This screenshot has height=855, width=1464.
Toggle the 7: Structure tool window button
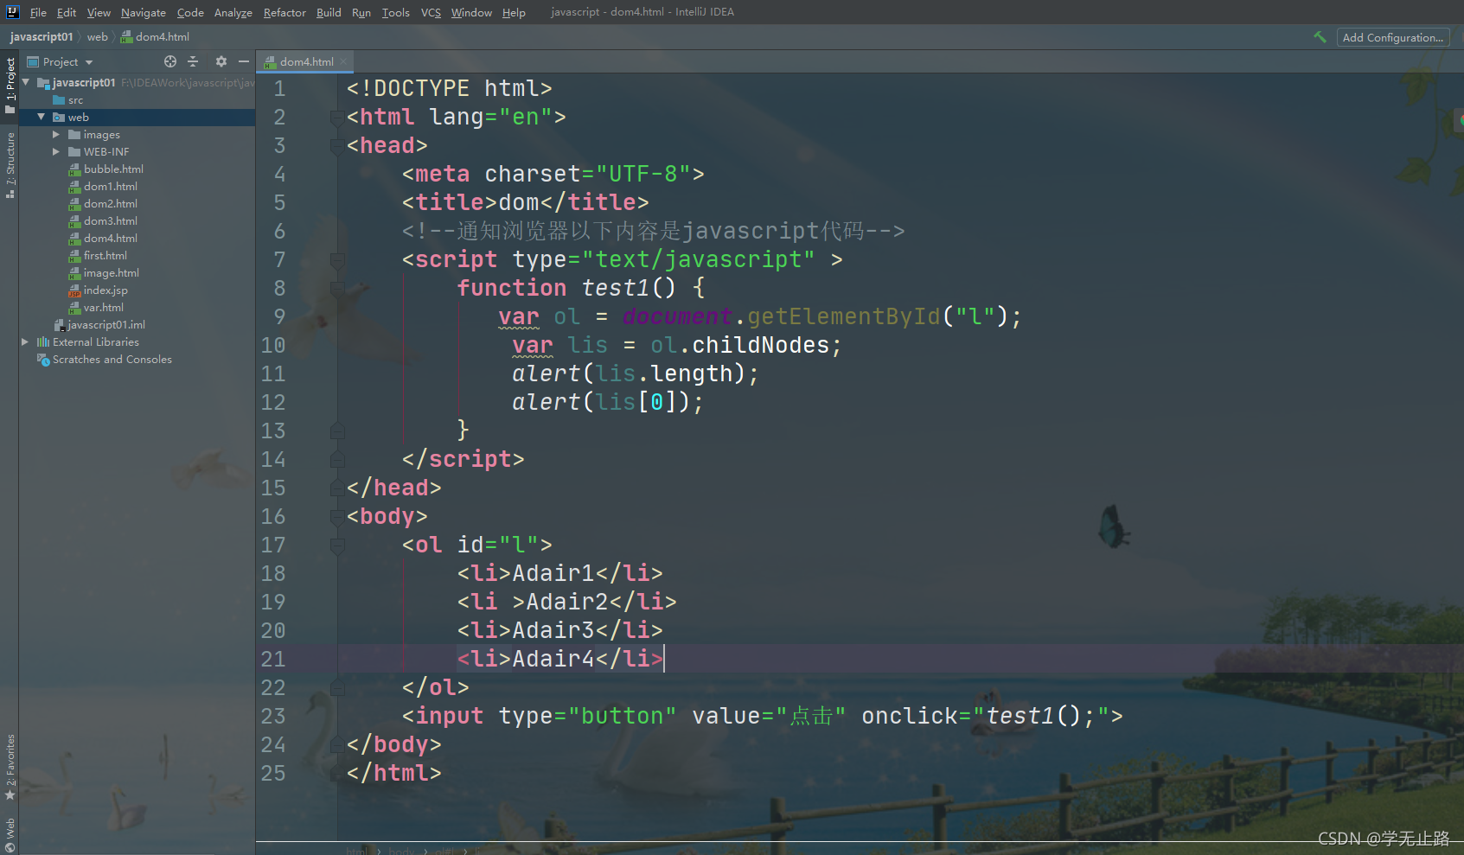[x=10, y=165]
